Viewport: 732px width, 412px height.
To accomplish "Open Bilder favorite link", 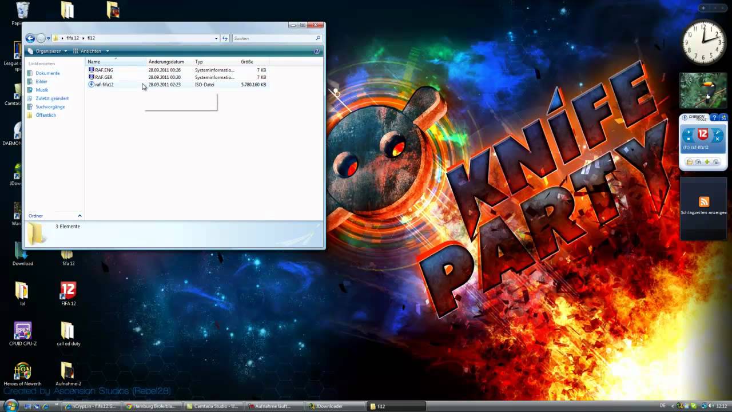I will tap(41, 82).
